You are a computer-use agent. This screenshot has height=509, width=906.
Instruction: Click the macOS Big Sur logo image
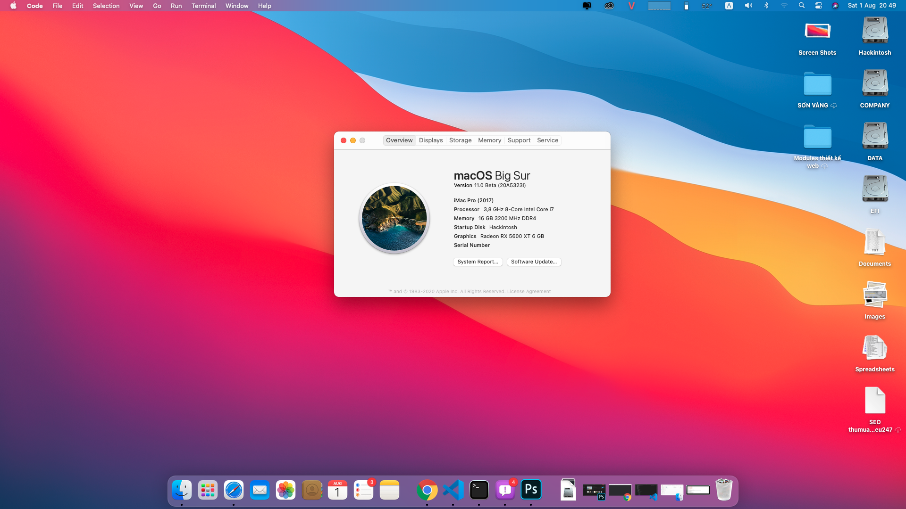[394, 218]
